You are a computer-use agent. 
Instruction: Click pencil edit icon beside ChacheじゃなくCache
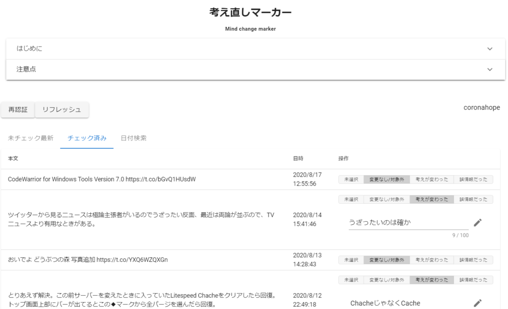pyautogui.click(x=477, y=303)
